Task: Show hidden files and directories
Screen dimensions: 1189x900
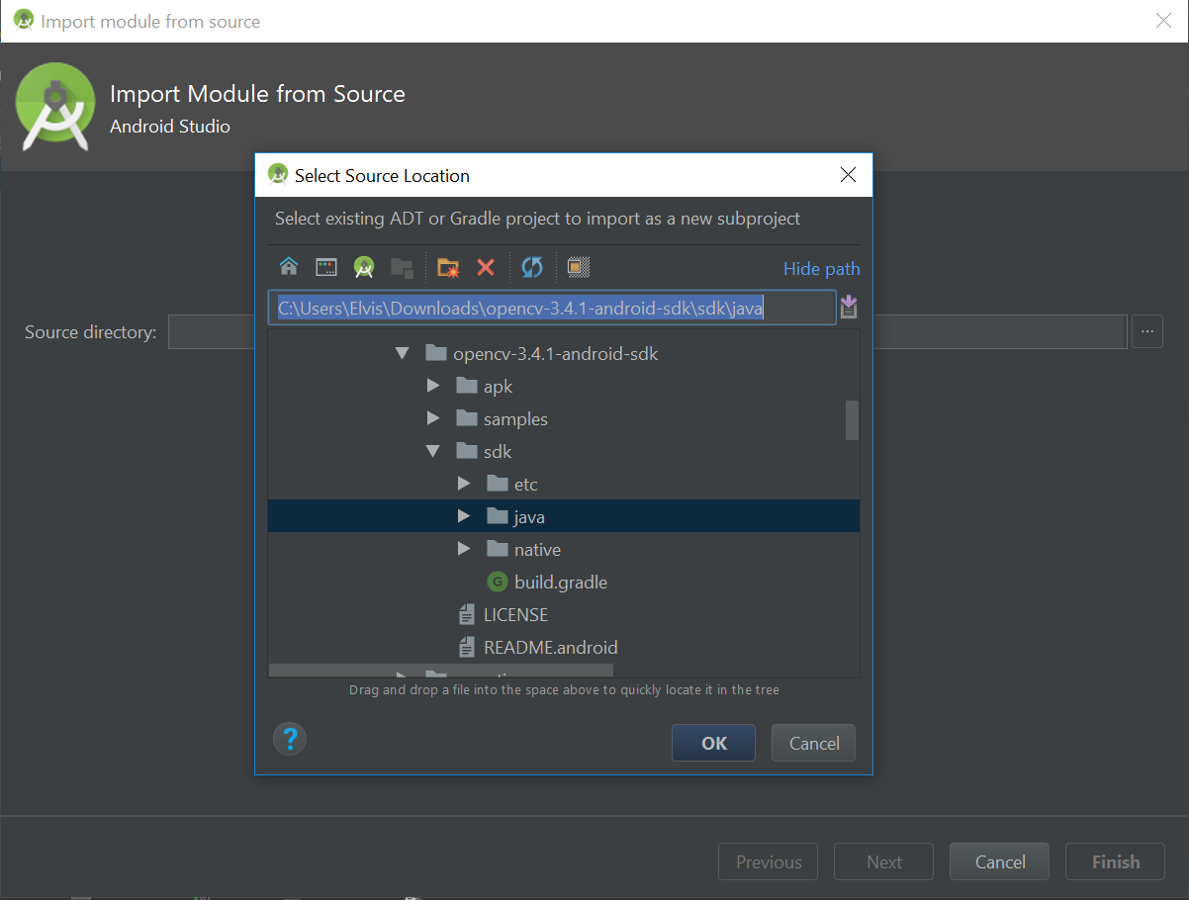Action: (x=578, y=267)
